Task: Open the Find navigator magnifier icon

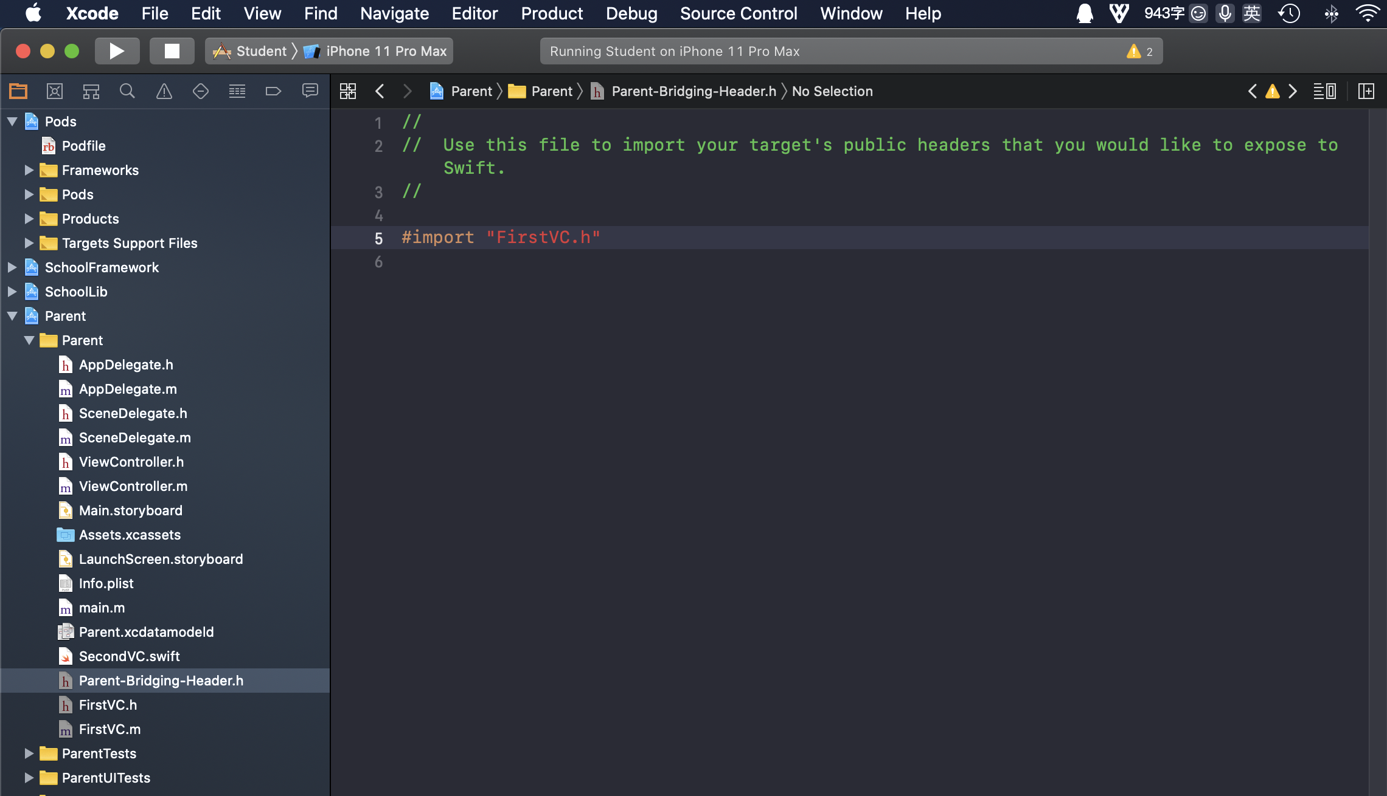Action: click(x=127, y=91)
